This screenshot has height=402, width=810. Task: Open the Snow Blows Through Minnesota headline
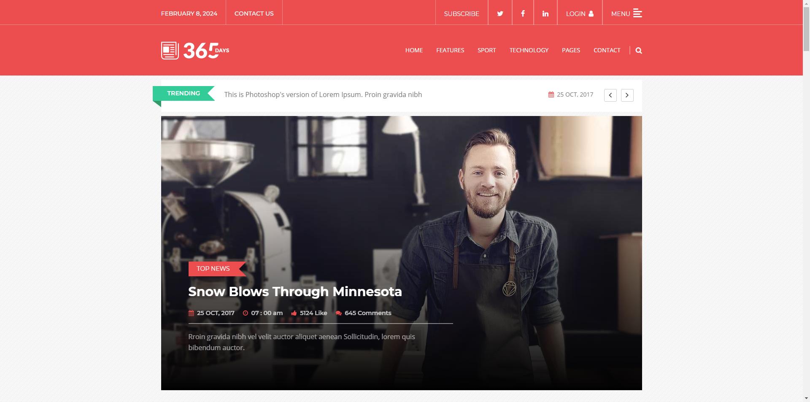pyautogui.click(x=295, y=291)
